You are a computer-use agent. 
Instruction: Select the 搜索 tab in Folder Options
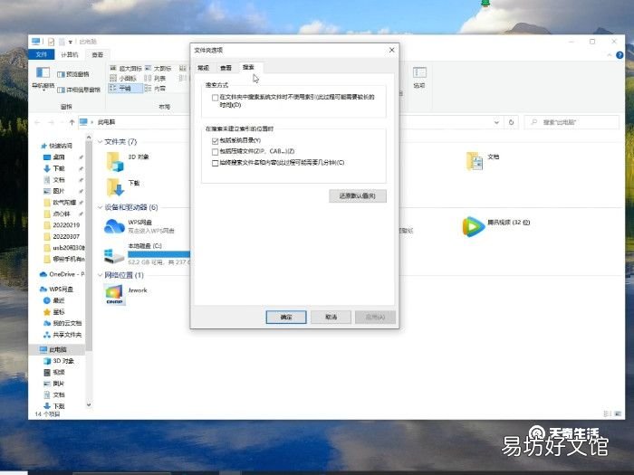point(249,67)
